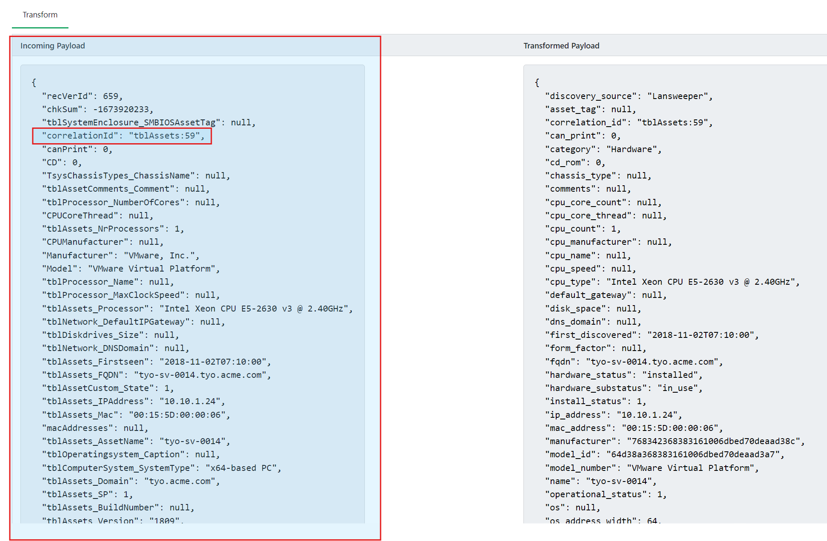This screenshot has width=827, height=541.
Task: Click the "discovery_source": "Lansweeper" line
Action: pyautogui.click(x=629, y=96)
